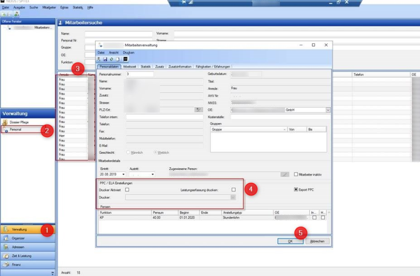Tick the Leistungserfassung drucken checkbox
420x276 pixels.
pyautogui.click(x=234, y=190)
